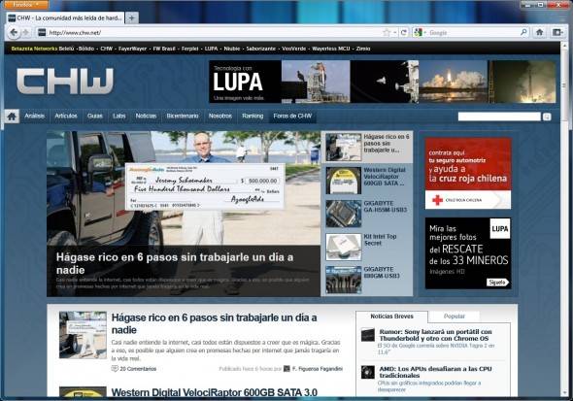This screenshot has width=573, height=401.
Task: Click the CHW logo
Action: pyautogui.click(x=65, y=82)
